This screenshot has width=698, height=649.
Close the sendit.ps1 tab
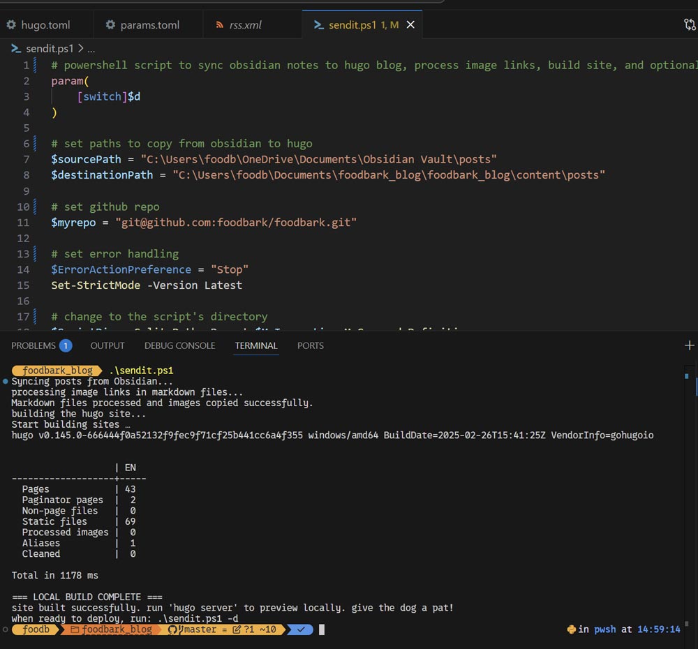click(410, 25)
